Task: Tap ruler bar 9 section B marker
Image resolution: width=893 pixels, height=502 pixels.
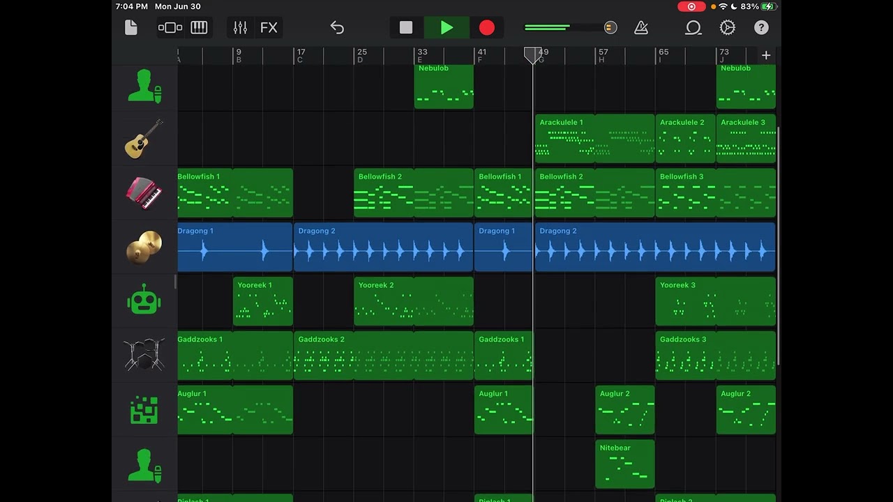Action: (239, 56)
